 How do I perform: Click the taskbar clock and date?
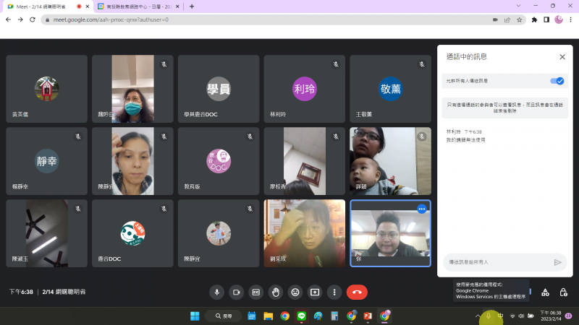[551, 316]
